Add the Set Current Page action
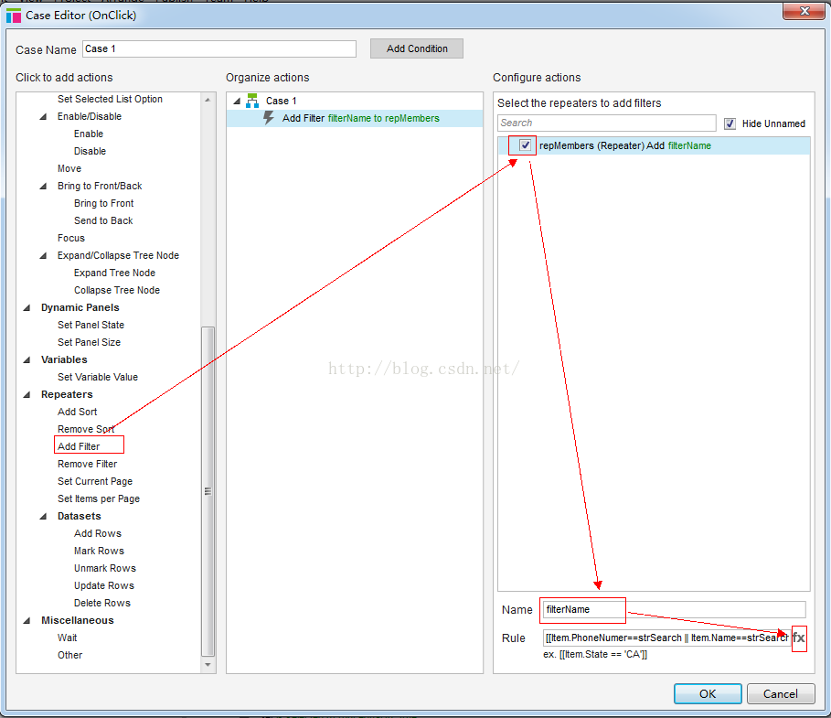This screenshot has width=831, height=718. coord(95,481)
